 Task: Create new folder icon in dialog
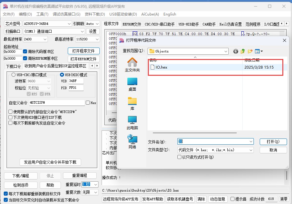(x=250, y=51)
